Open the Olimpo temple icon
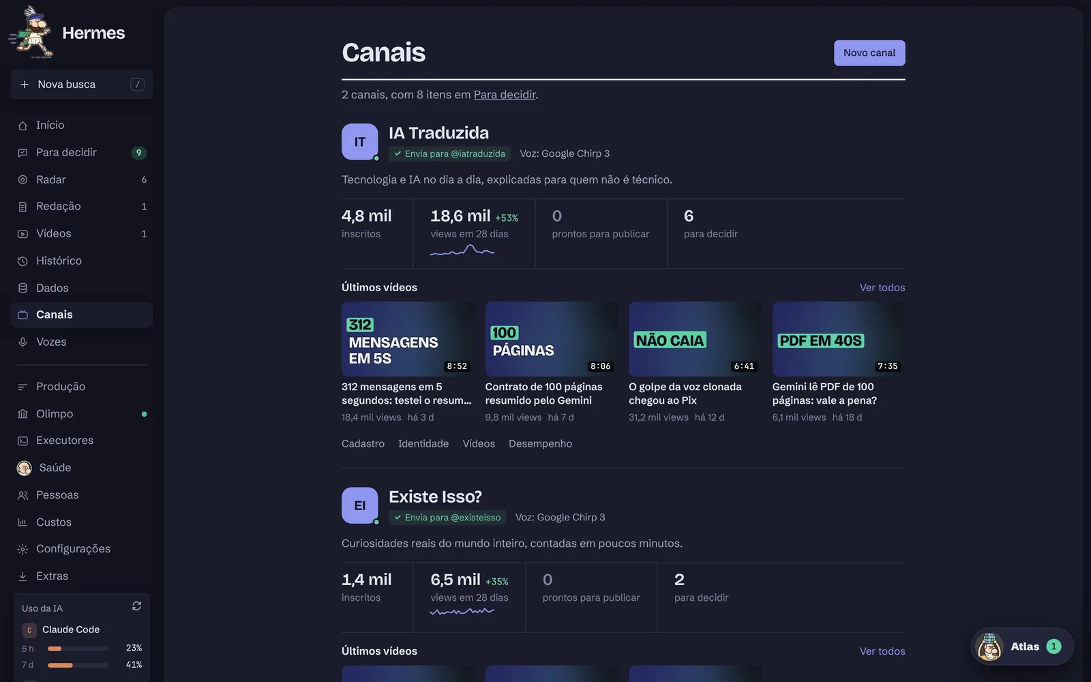The width and height of the screenshot is (1091, 682). click(x=23, y=414)
